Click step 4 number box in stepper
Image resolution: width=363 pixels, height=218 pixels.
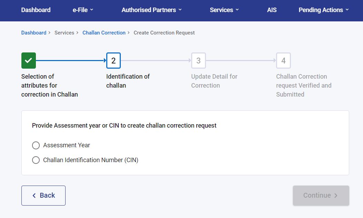click(283, 61)
